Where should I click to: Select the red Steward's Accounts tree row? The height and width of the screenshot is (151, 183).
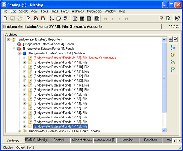tap(75, 58)
